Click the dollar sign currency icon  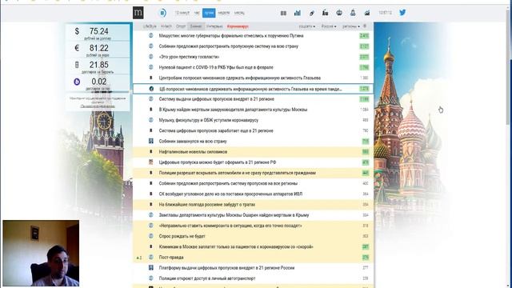(x=77, y=31)
